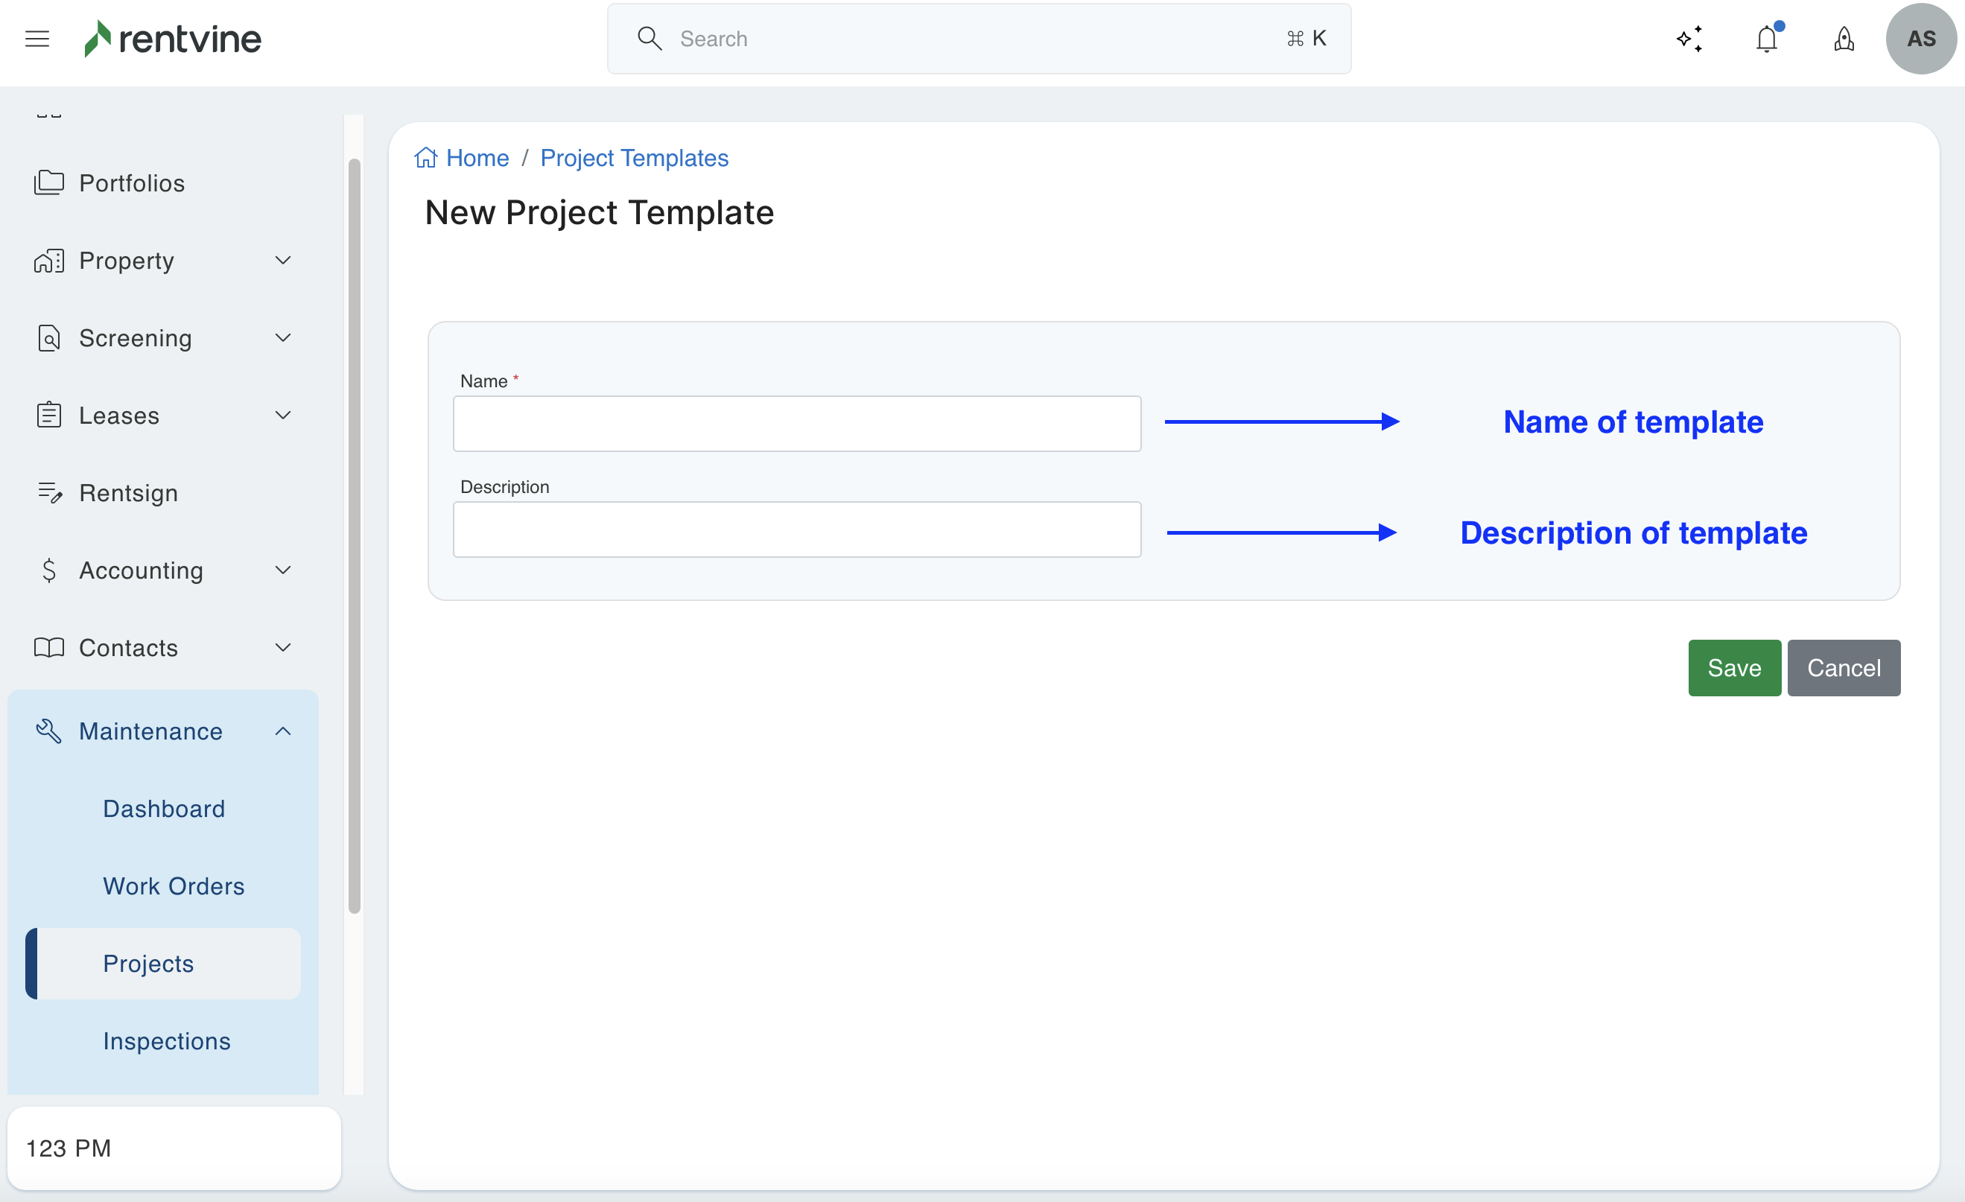The width and height of the screenshot is (1965, 1202).
Task: Click the AI sparkle icon in header
Action: click(1689, 38)
